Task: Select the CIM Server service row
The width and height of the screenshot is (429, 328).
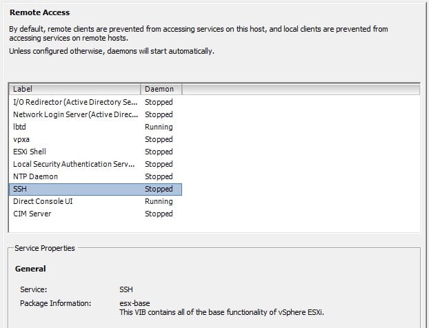Action: tap(95, 214)
